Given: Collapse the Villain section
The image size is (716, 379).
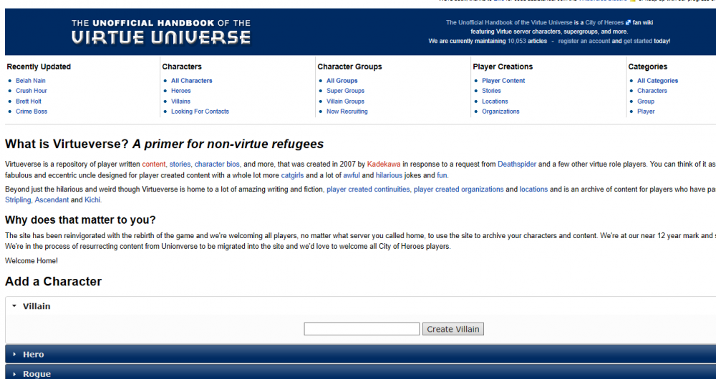Looking at the screenshot, I should (36, 306).
